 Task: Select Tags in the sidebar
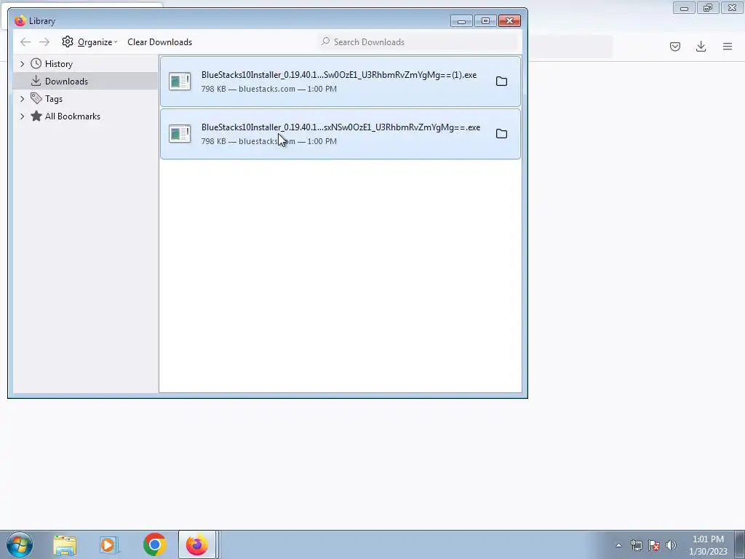[54, 99]
